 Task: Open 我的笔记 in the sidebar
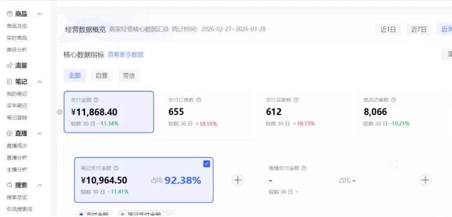pos(17,94)
